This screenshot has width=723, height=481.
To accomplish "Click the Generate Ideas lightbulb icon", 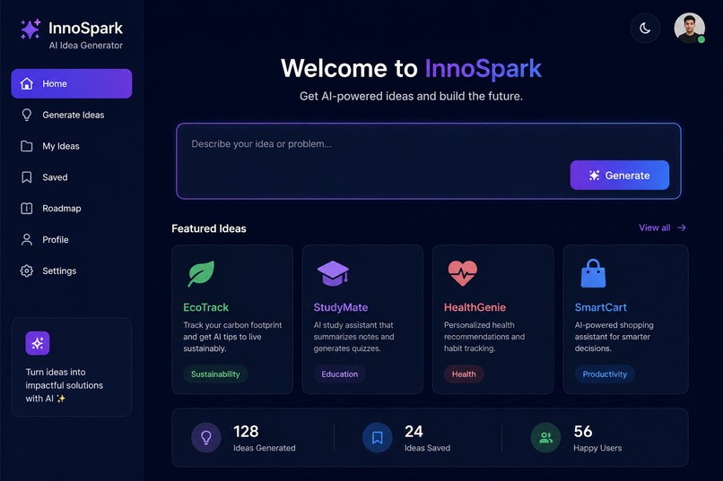I will [27, 115].
